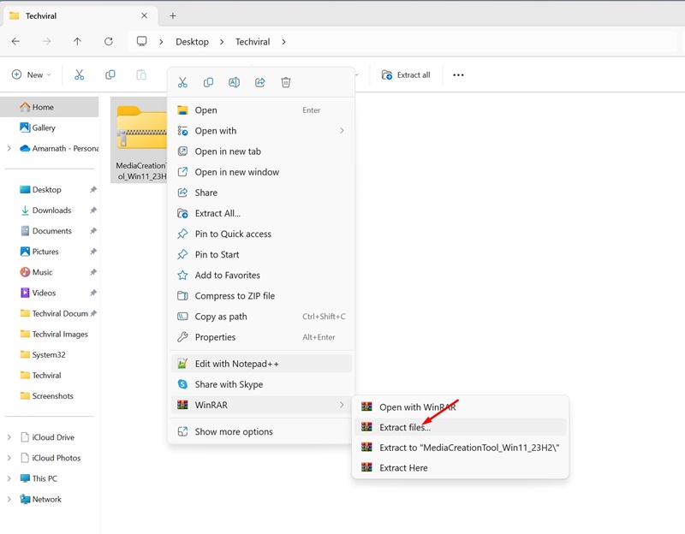The width and height of the screenshot is (685, 534).
Task: Expand the iCloud Drive tree node
Action: (9, 437)
